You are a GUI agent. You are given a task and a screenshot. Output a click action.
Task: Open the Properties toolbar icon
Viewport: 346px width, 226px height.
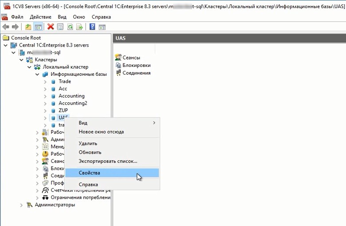click(x=60, y=27)
